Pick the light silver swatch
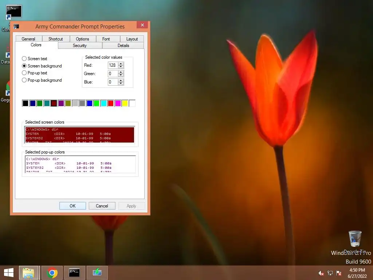The image size is (373, 280). click(75, 103)
